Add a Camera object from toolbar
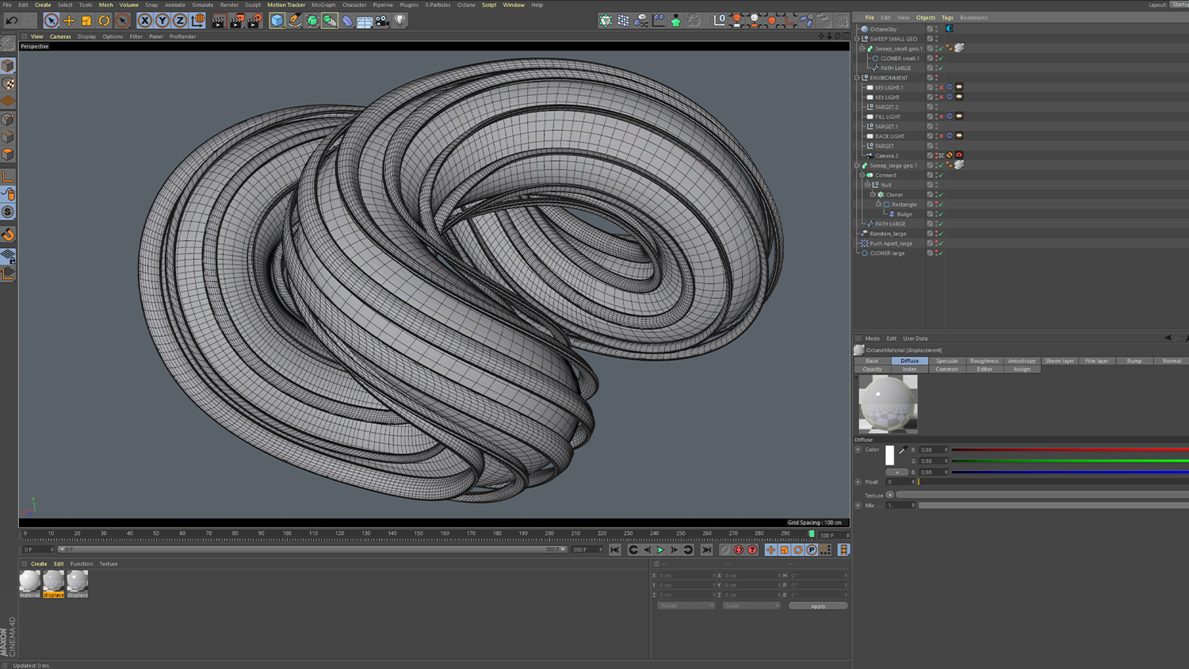 [382, 21]
